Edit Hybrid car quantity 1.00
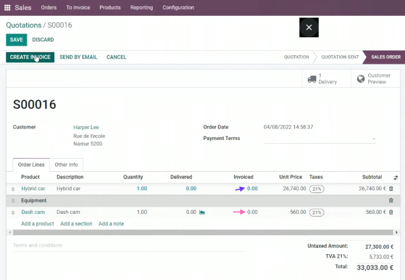 pos(142,189)
